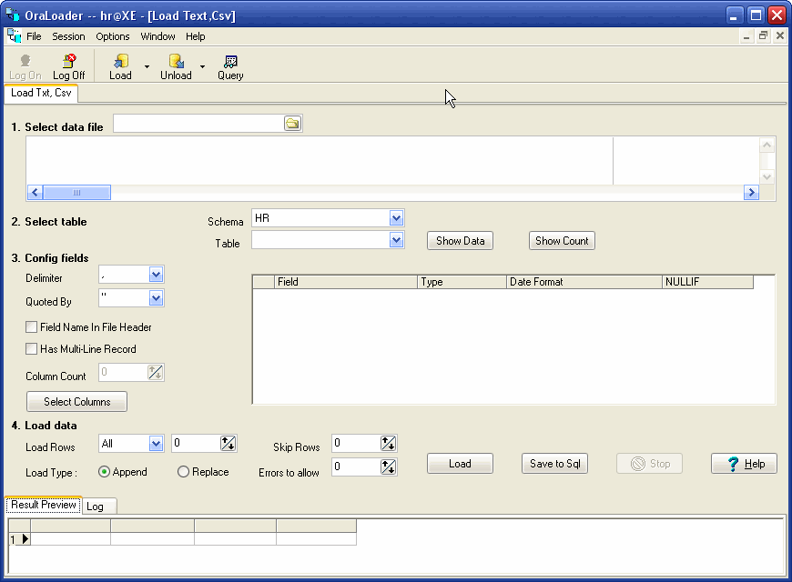Click the OraLoader title bar icon

click(13, 15)
